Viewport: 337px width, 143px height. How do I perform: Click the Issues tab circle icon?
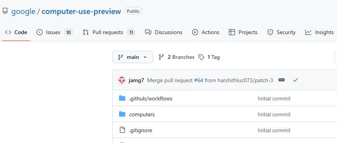(x=40, y=33)
